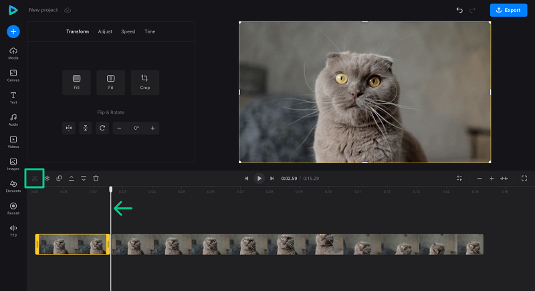Click the cloud save status icon
The height and width of the screenshot is (291, 535).
(x=68, y=10)
